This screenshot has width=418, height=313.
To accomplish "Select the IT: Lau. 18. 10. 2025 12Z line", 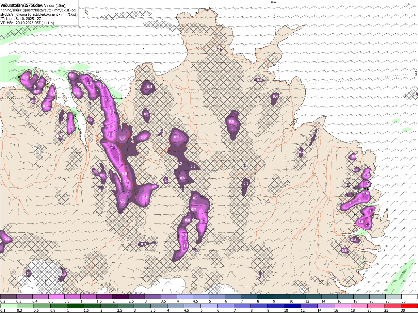I will tap(21, 19).
